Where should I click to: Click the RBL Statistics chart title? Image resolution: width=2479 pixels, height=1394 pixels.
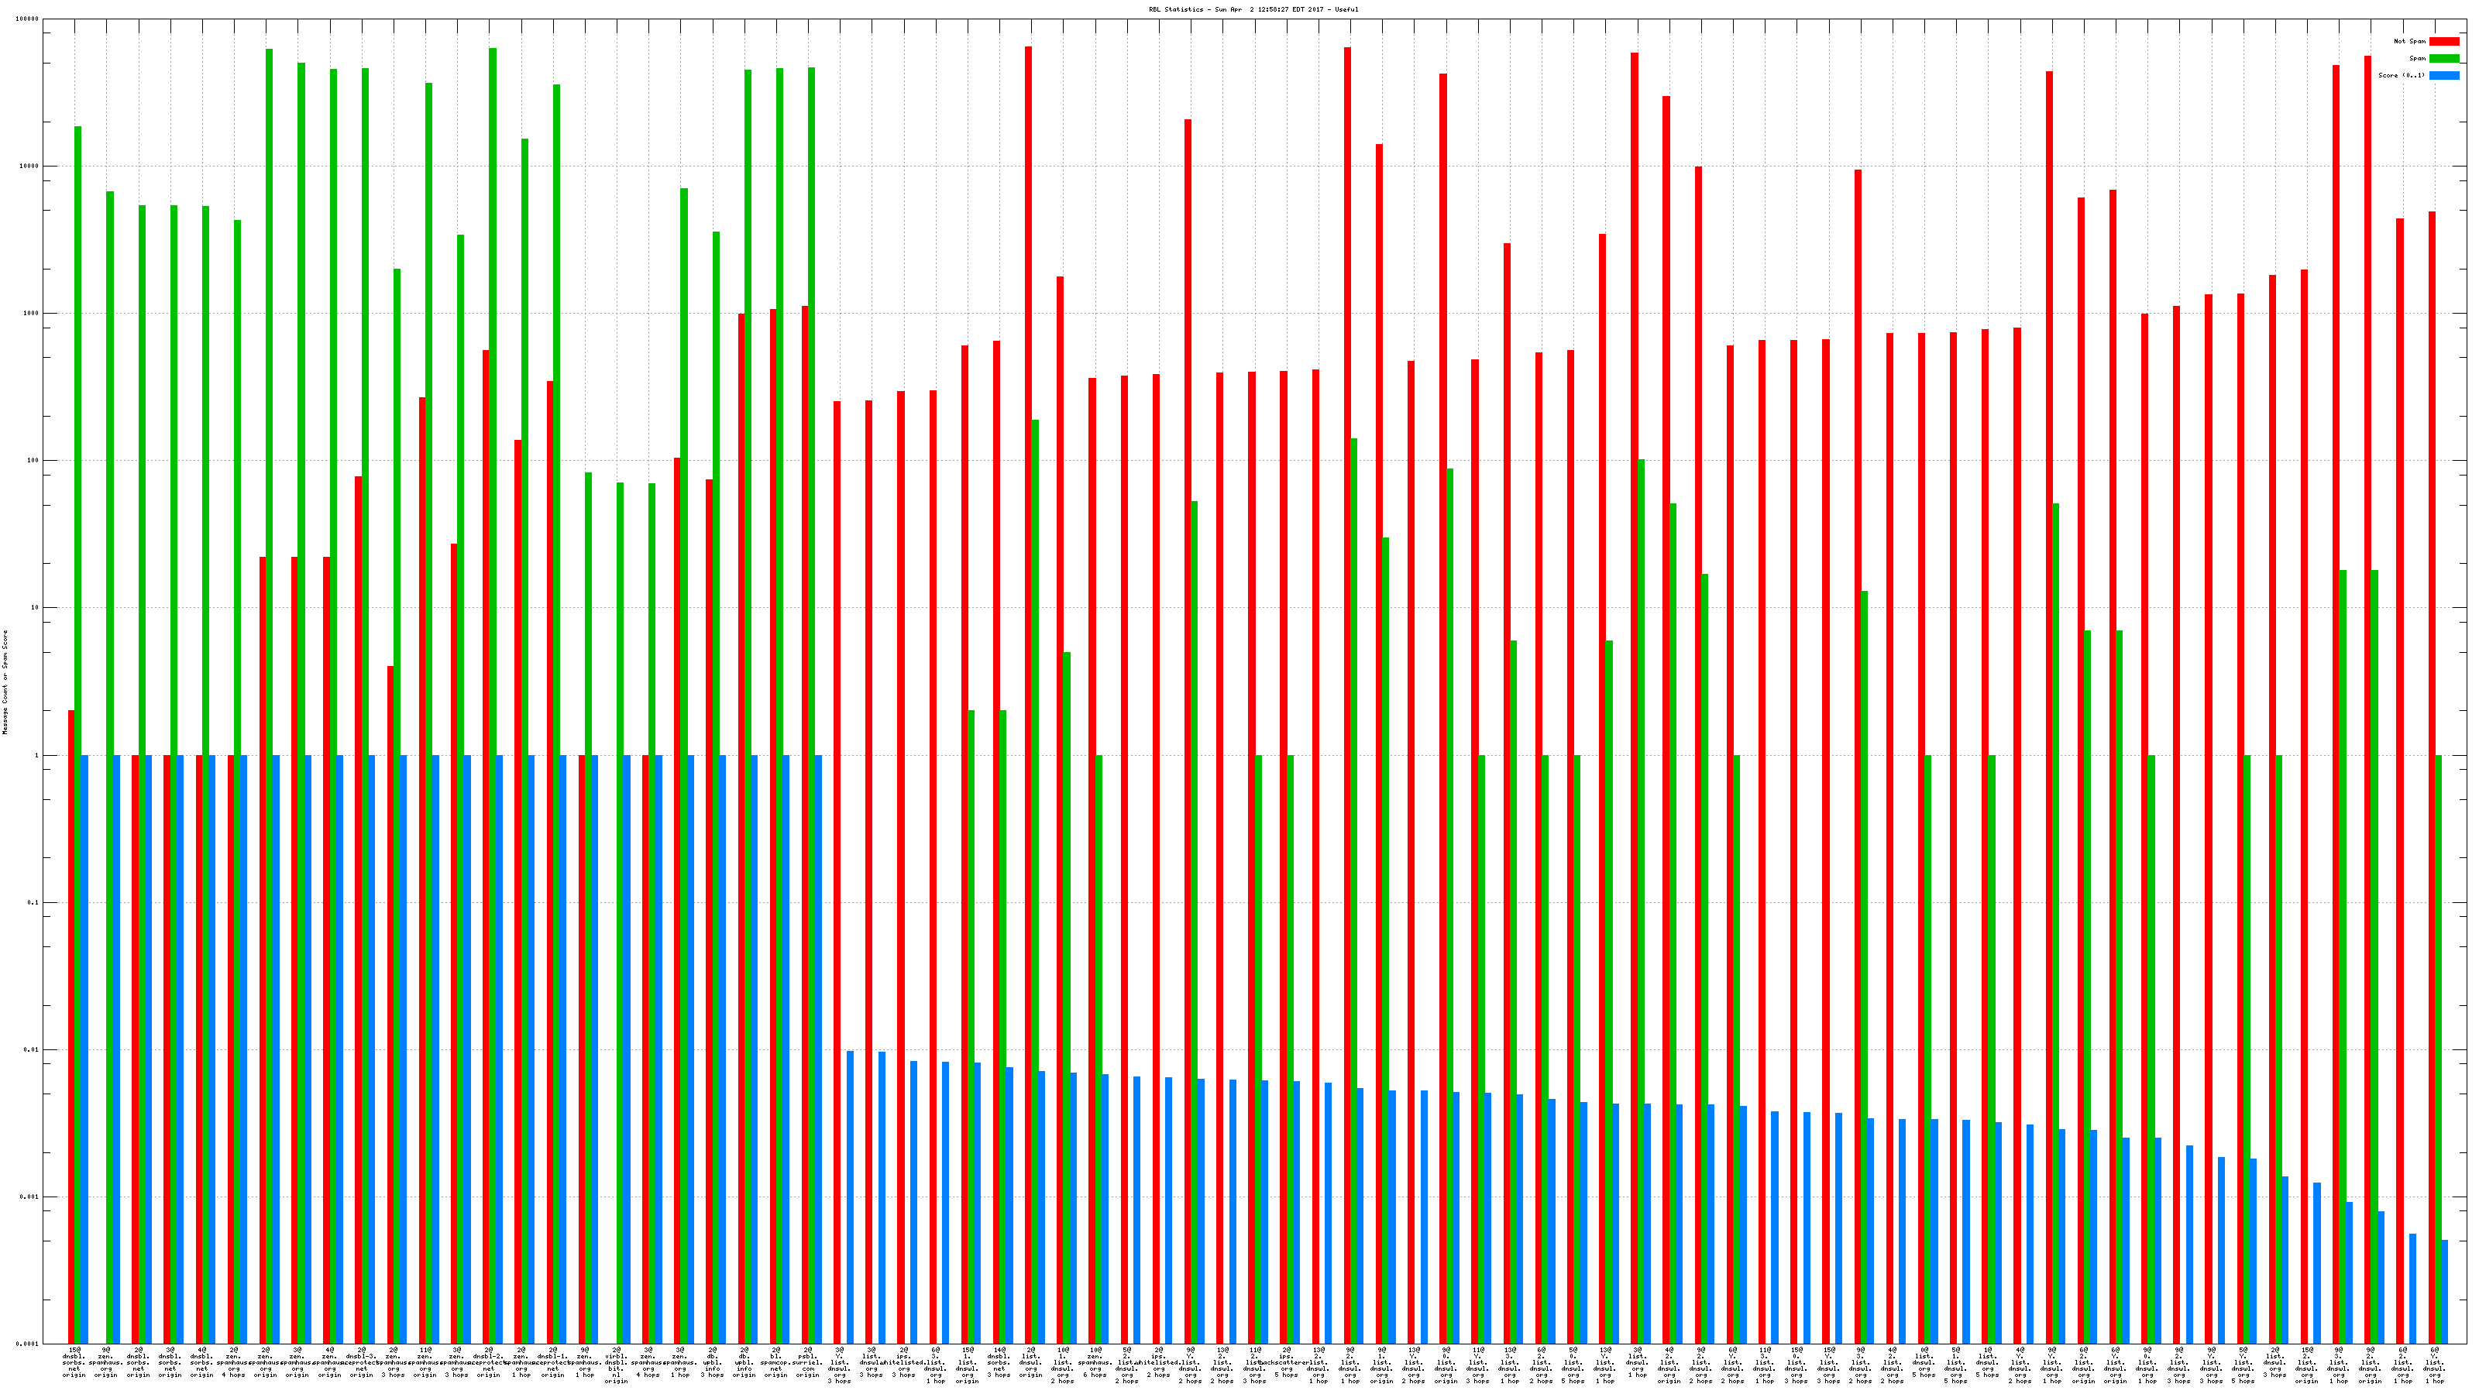(1253, 9)
